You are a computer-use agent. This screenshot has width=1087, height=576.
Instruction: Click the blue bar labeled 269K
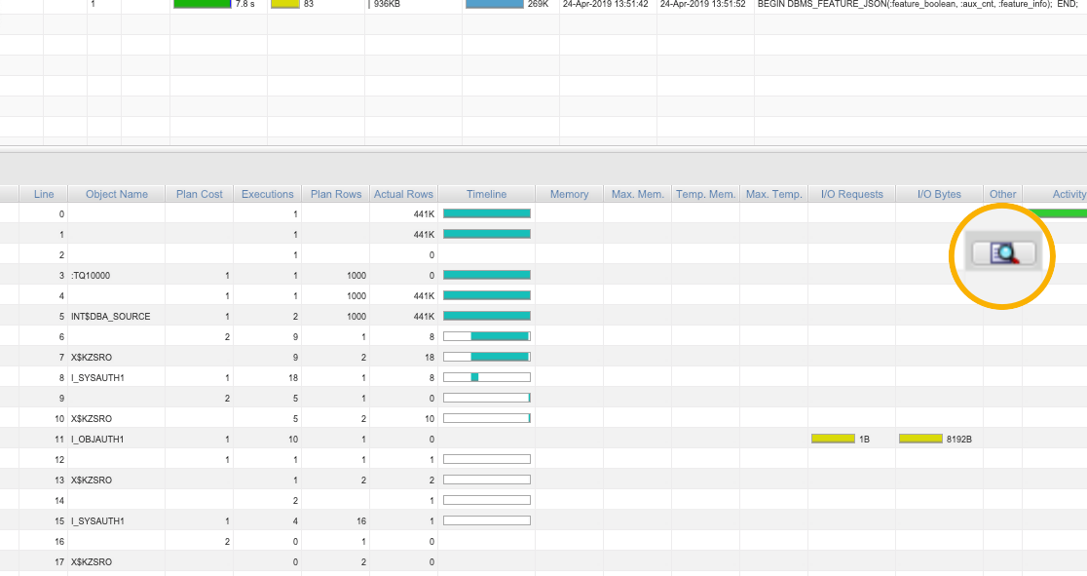pyautogui.click(x=495, y=4)
